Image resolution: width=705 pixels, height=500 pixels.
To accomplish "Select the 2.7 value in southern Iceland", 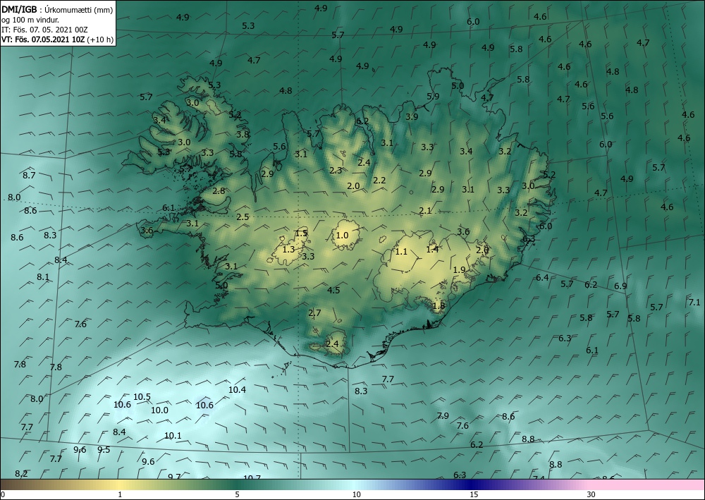I will [x=314, y=313].
